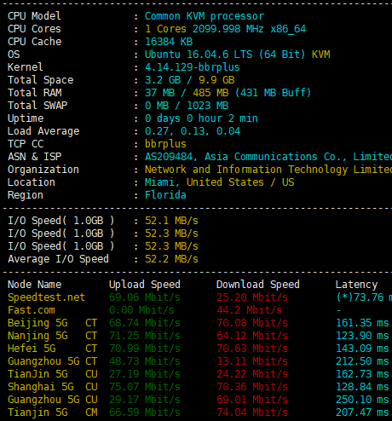Click '37 MB / 485 MB (431 MB Buff)'
392x421 pixels.
point(228,93)
